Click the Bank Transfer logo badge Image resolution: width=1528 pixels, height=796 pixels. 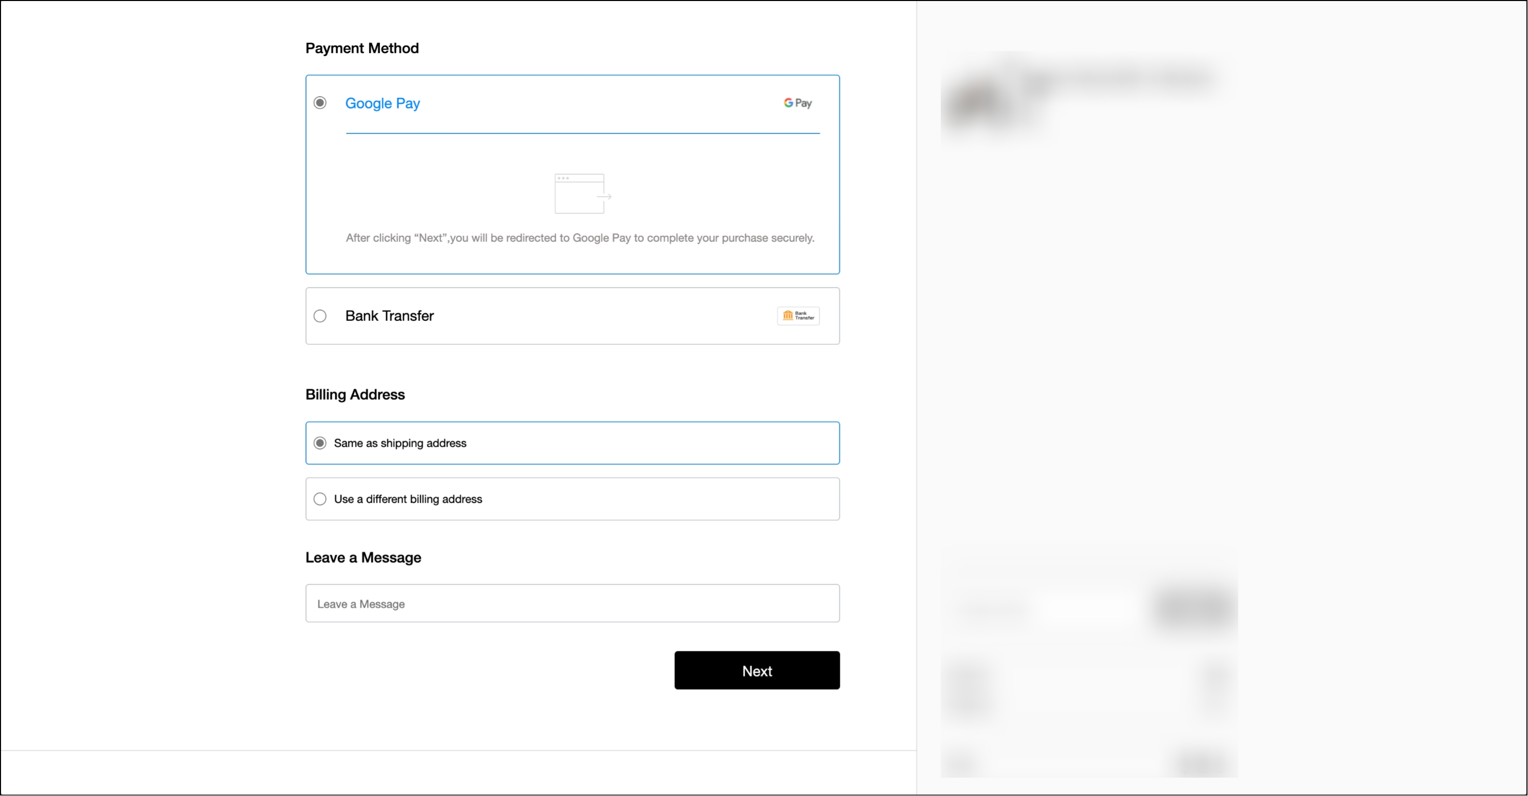coord(798,316)
